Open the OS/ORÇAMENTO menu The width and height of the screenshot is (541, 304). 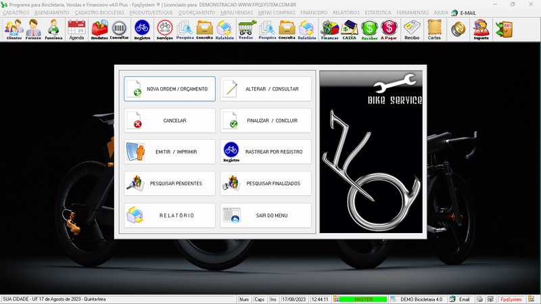tap(196, 12)
